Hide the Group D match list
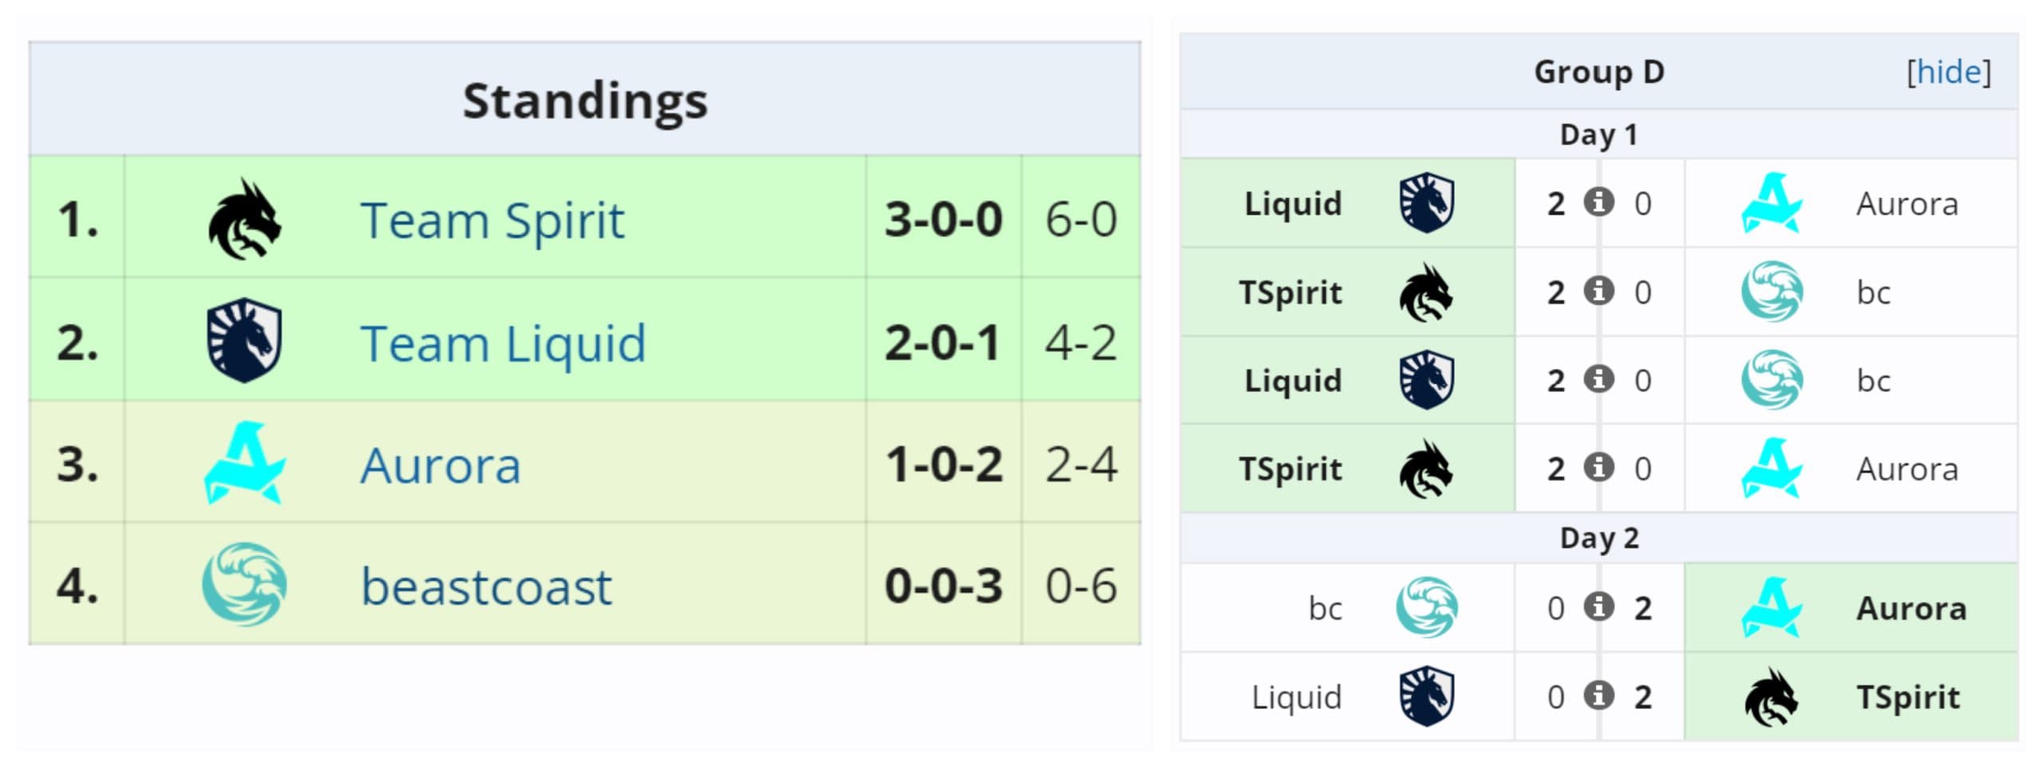Image resolution: width=2043 pixels, height=767 pixels. [1948, 72]
